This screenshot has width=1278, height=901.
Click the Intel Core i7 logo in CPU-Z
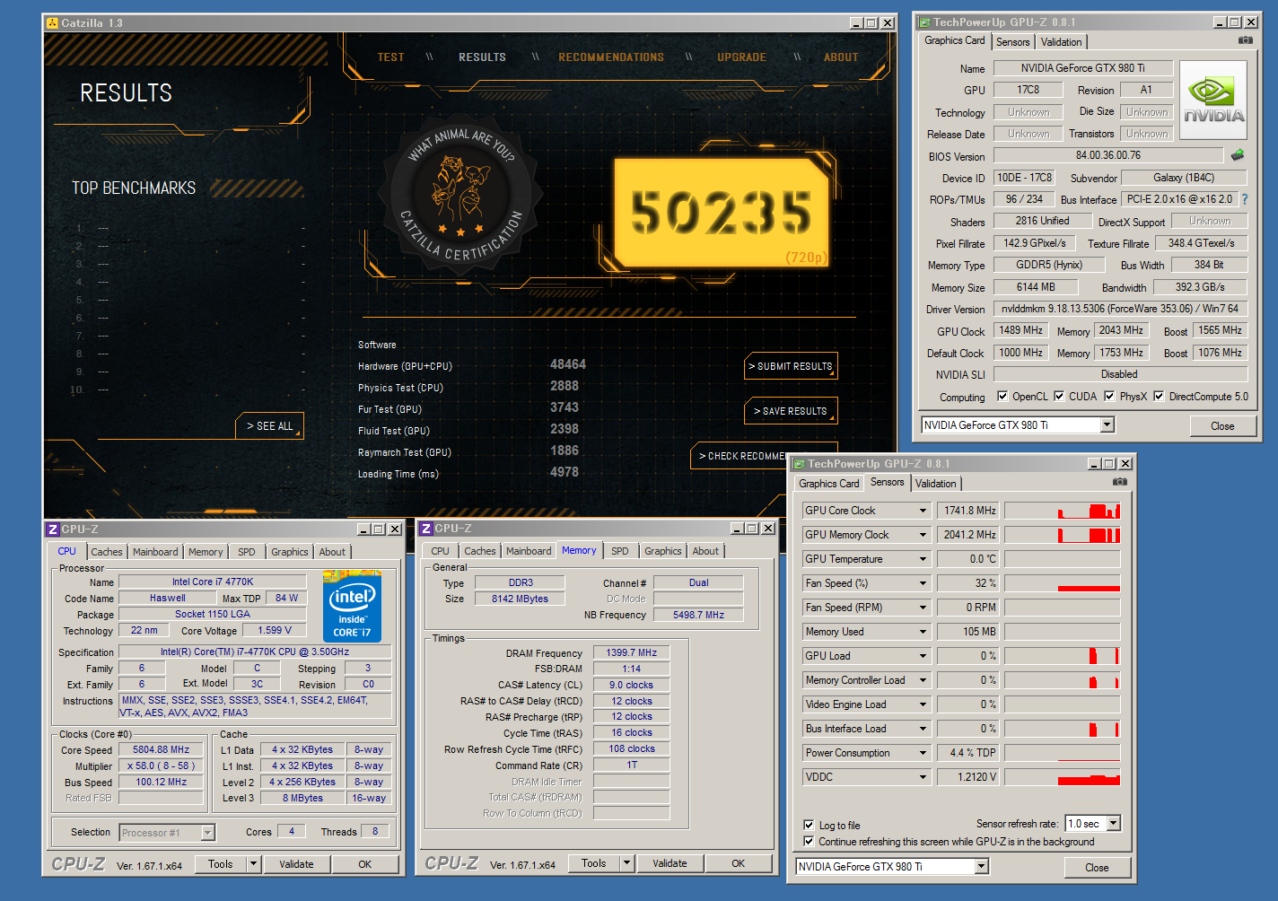click(x=352, y=606)
